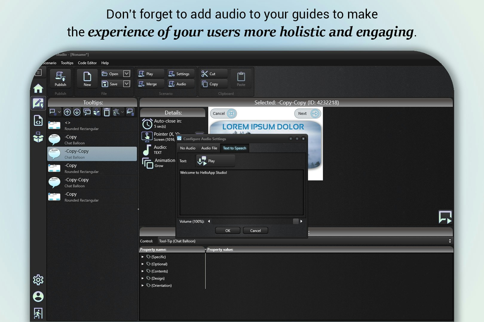Click the volume slider thumb
Screen dimensions: 484x322
[296, 221]
